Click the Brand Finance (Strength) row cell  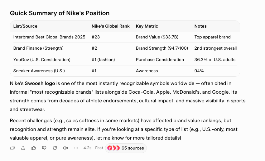[38, 48]
